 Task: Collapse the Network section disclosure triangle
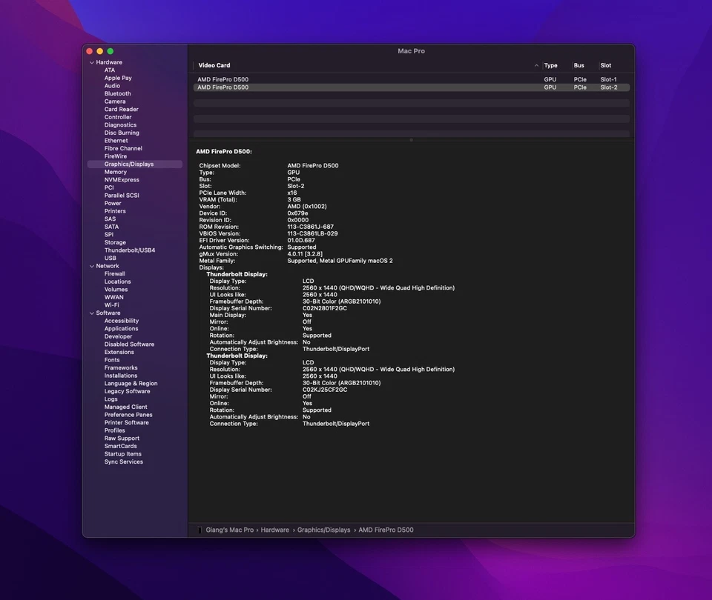pos(92,266)
